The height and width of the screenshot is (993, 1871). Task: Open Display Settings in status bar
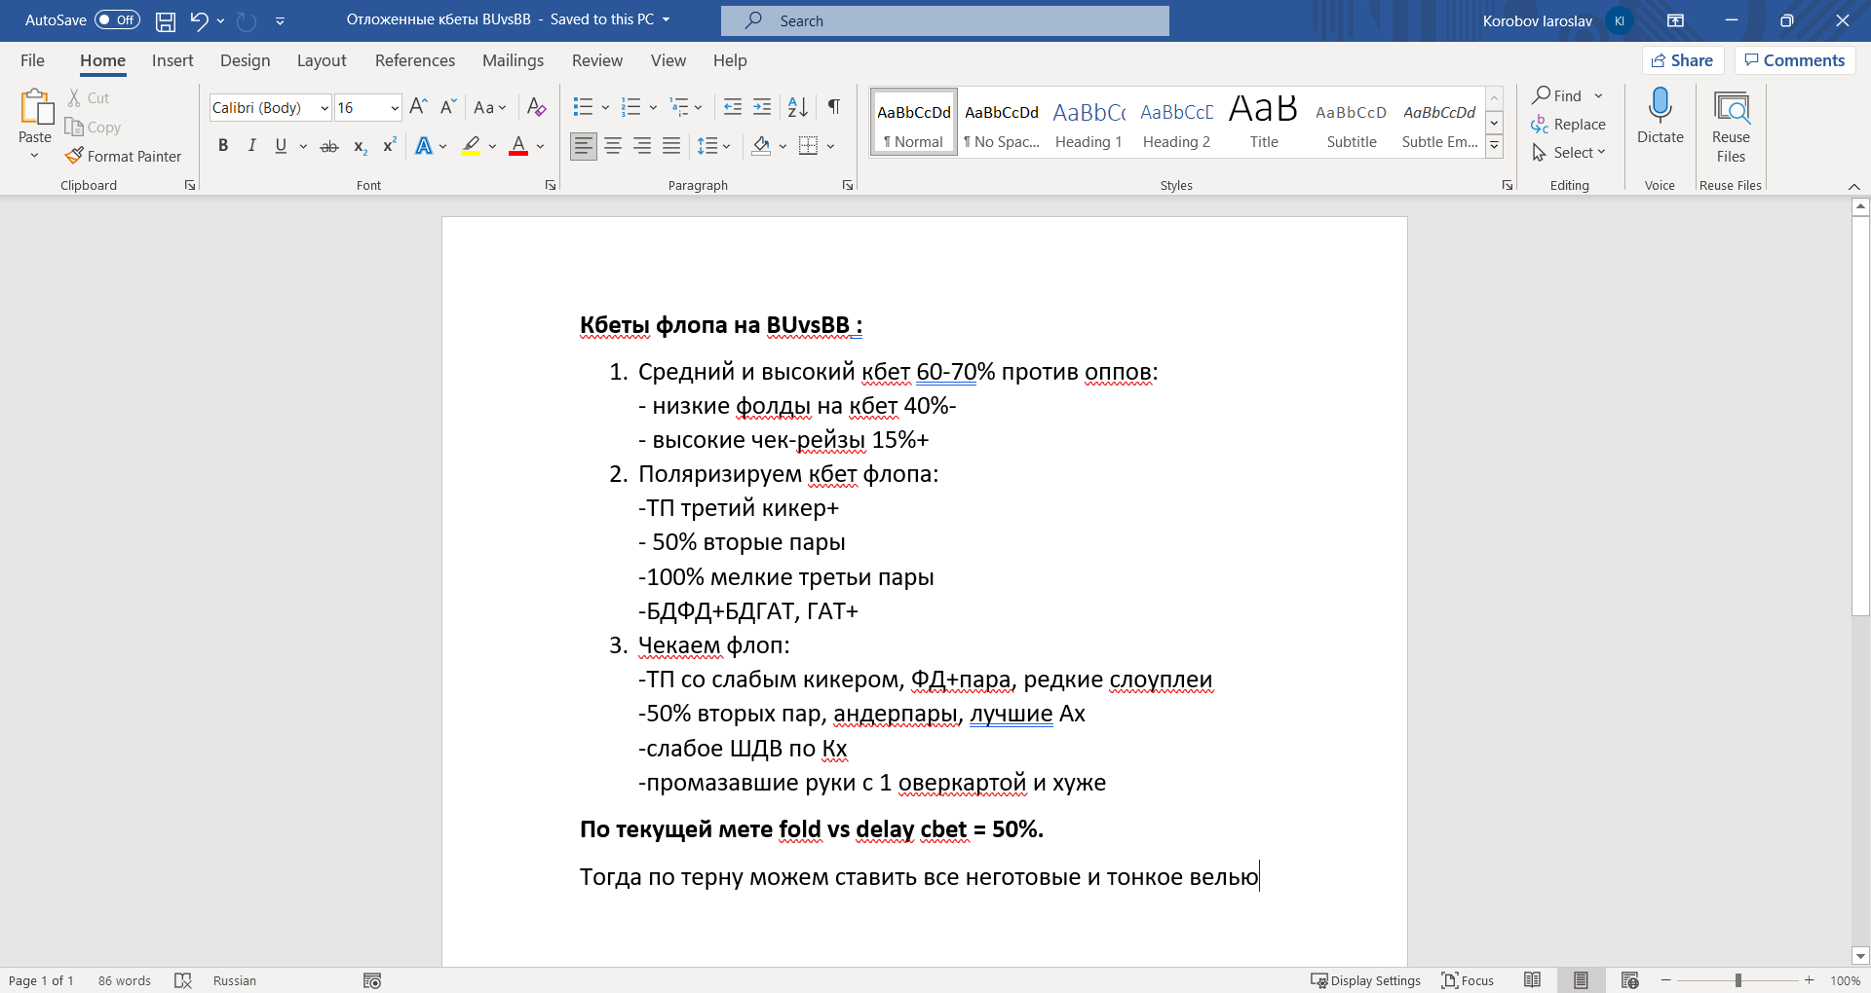[x=1365, y=980]
